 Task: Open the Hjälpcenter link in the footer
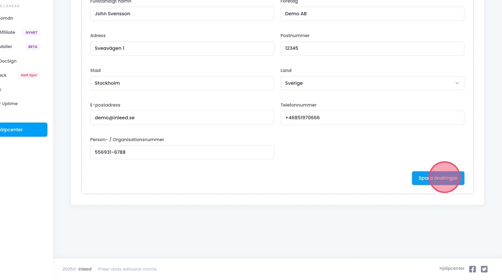coord(452,269)
